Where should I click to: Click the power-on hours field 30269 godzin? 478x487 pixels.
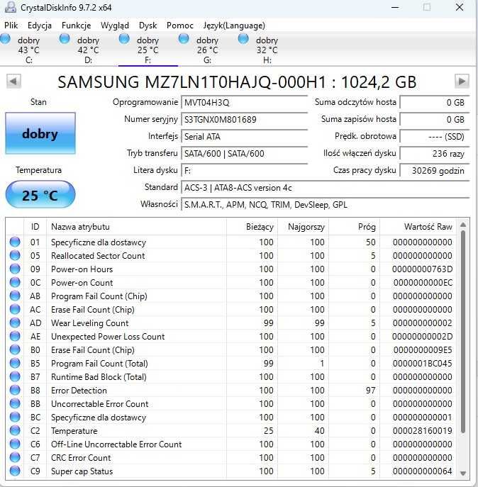coord(435,171)
